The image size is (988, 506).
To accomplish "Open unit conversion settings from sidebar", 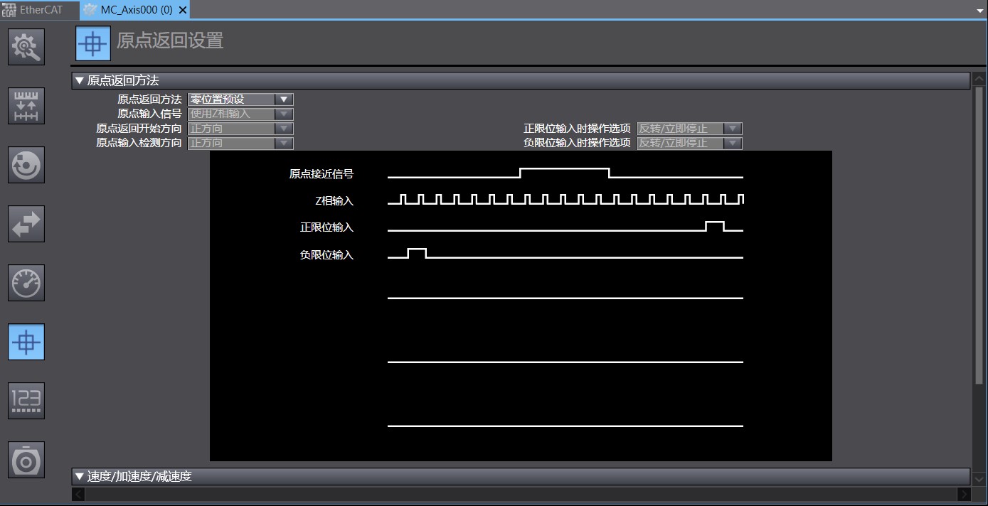I will (26, 105).
